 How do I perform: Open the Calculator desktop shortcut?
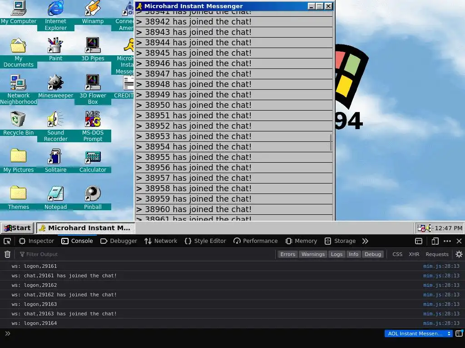[x=93, y=161]
